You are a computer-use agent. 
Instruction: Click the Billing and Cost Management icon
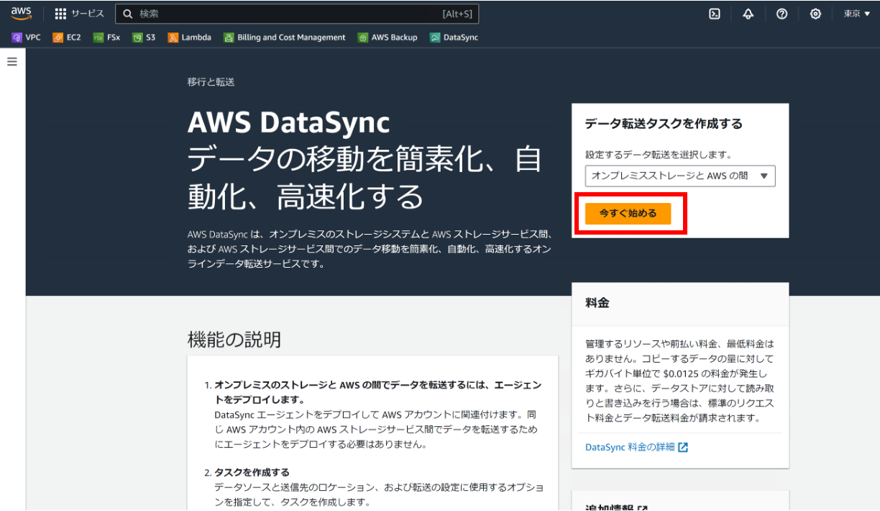point(229,37)
